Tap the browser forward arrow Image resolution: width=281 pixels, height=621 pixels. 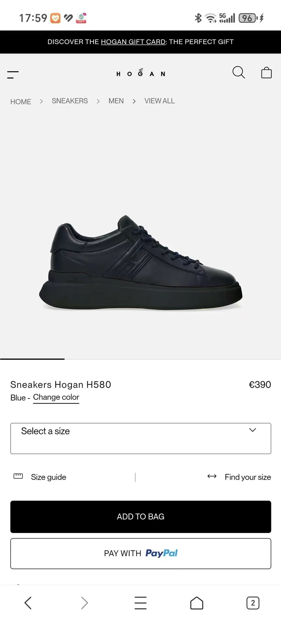pyautogui.click(x=84, y=603)
